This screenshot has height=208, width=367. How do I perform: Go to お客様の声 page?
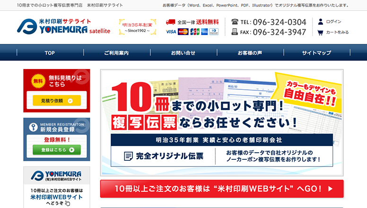[250, 53]
